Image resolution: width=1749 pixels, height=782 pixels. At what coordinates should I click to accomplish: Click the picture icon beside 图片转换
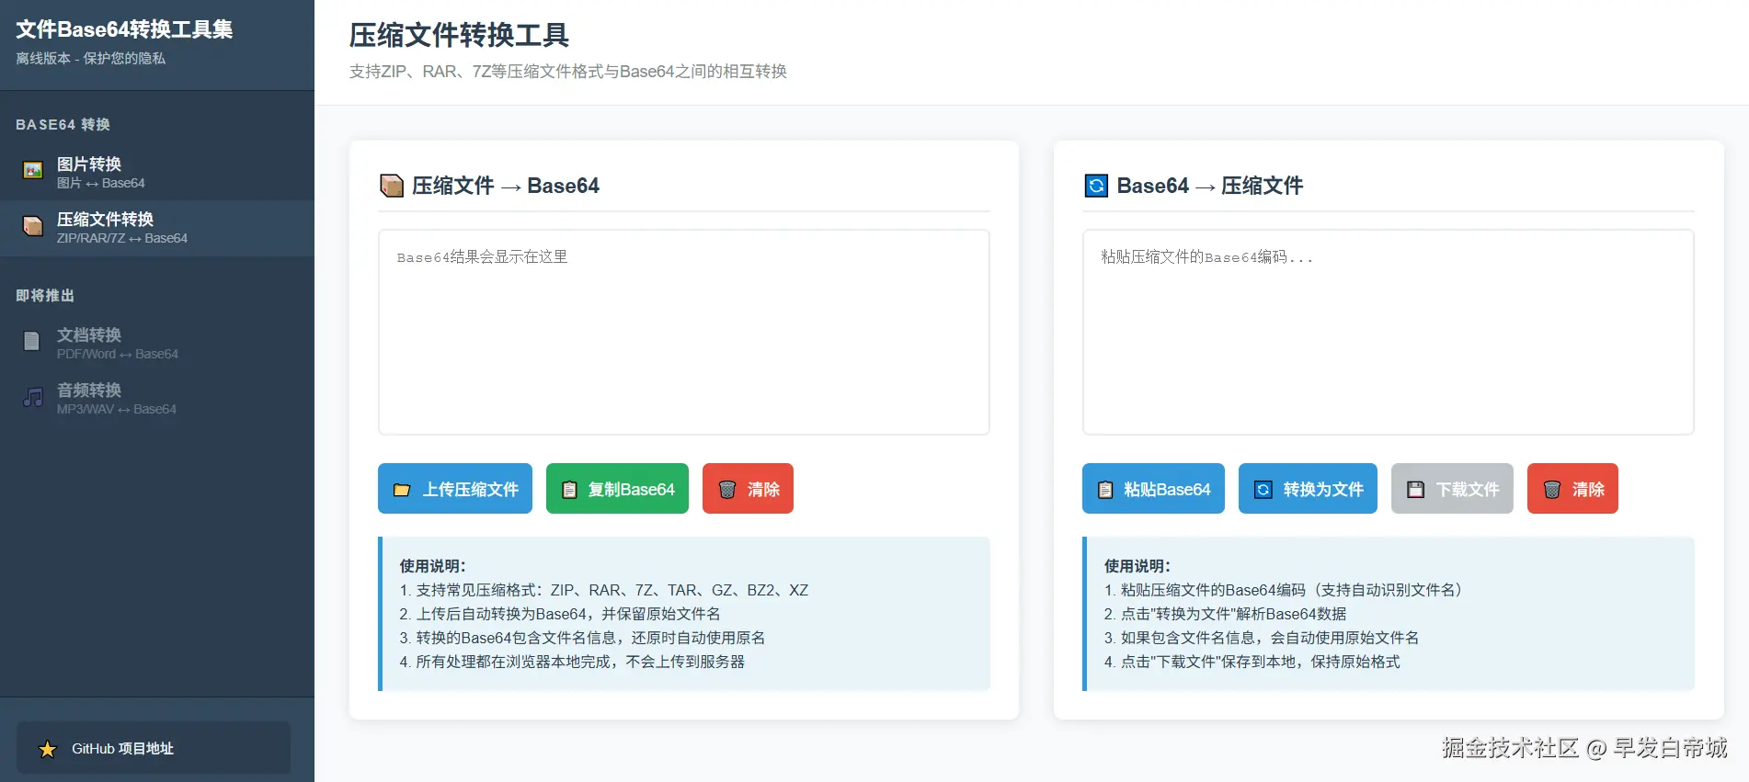coord(33,171)
